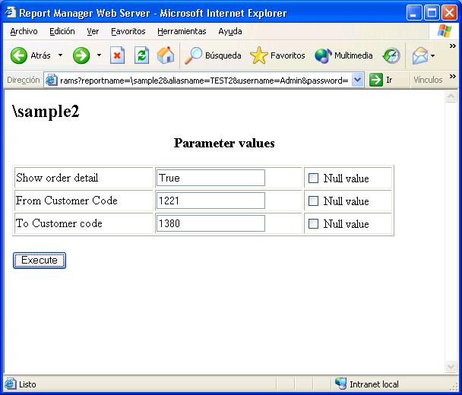The height and width of the screenshot is (395, 462).
Task: Go back with the Atrás arrow icon
Action: pyautogui.click(x=18, y=55)
